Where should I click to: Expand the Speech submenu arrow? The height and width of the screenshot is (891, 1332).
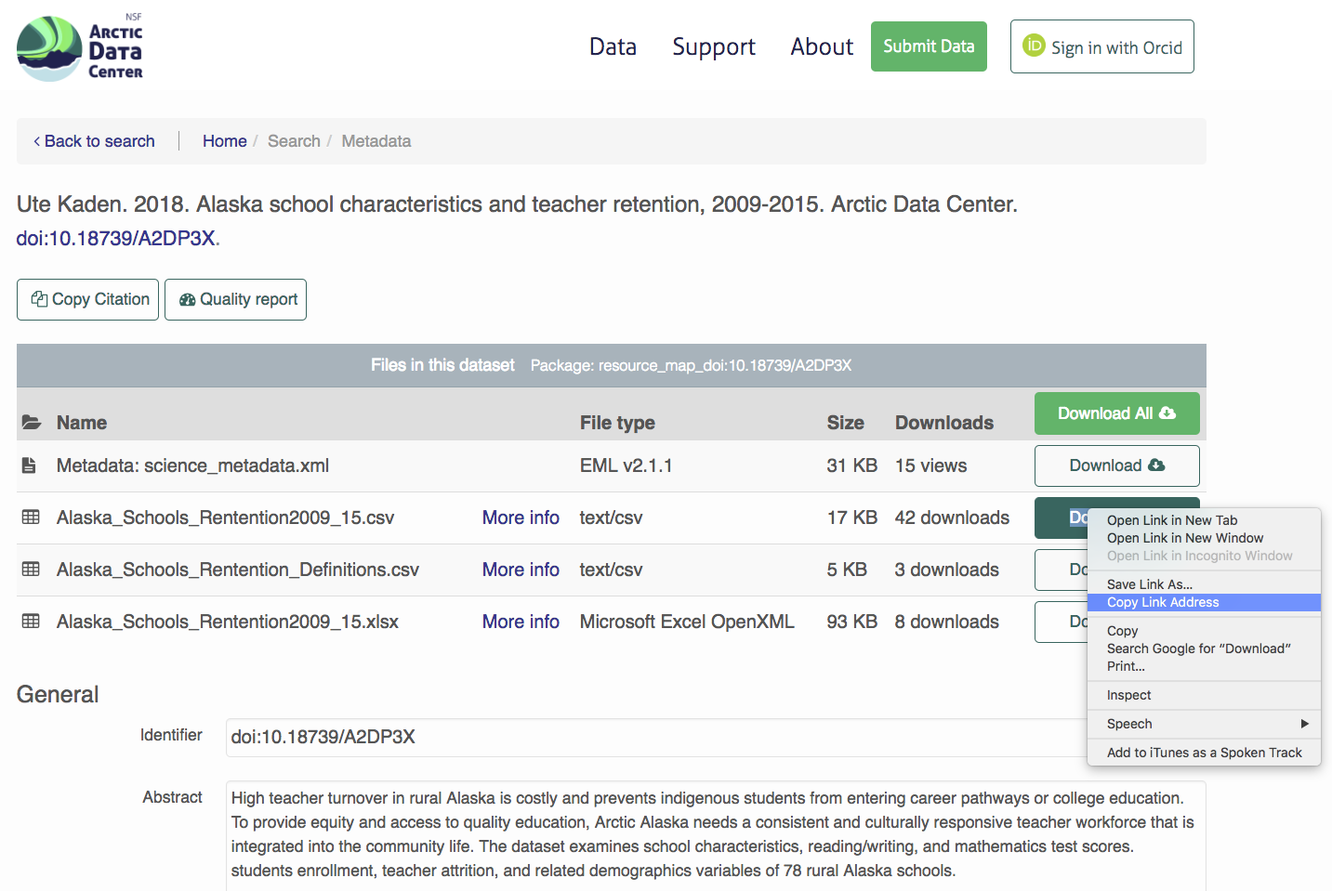coord(1304,724)
